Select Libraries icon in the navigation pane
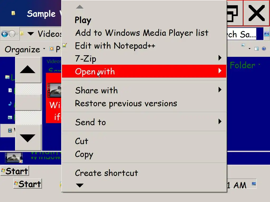Image resolution: width=270 pixels, height=202 pixels. 7,77
